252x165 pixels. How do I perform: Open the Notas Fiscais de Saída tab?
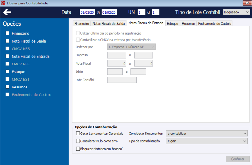pos(108,23)
